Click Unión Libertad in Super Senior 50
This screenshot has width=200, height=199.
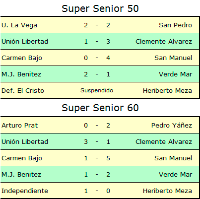pyautogui.click(x=25, y=41)
